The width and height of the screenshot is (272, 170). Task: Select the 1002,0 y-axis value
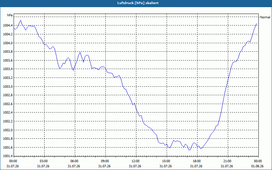8,130
